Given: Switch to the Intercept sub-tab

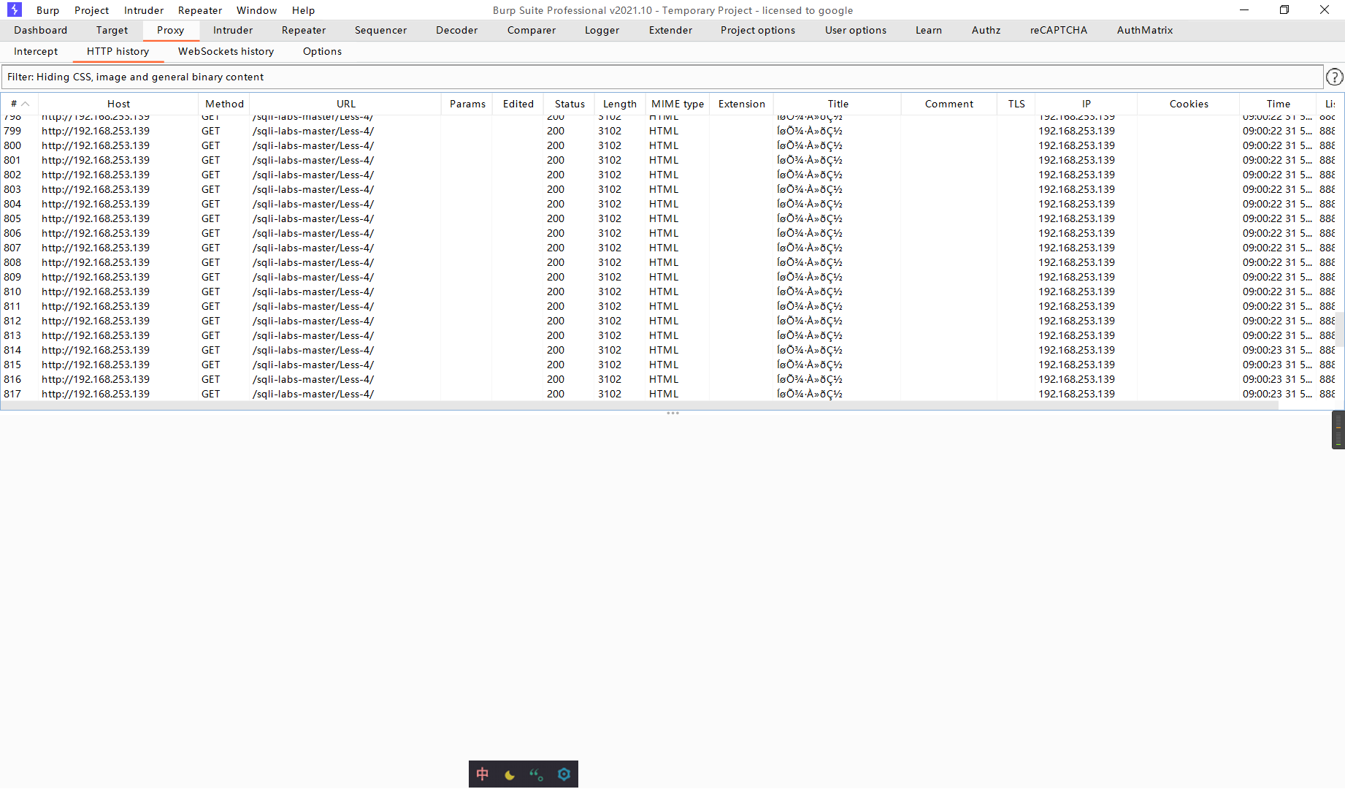Looking at the screenshot, I should 36,51.
